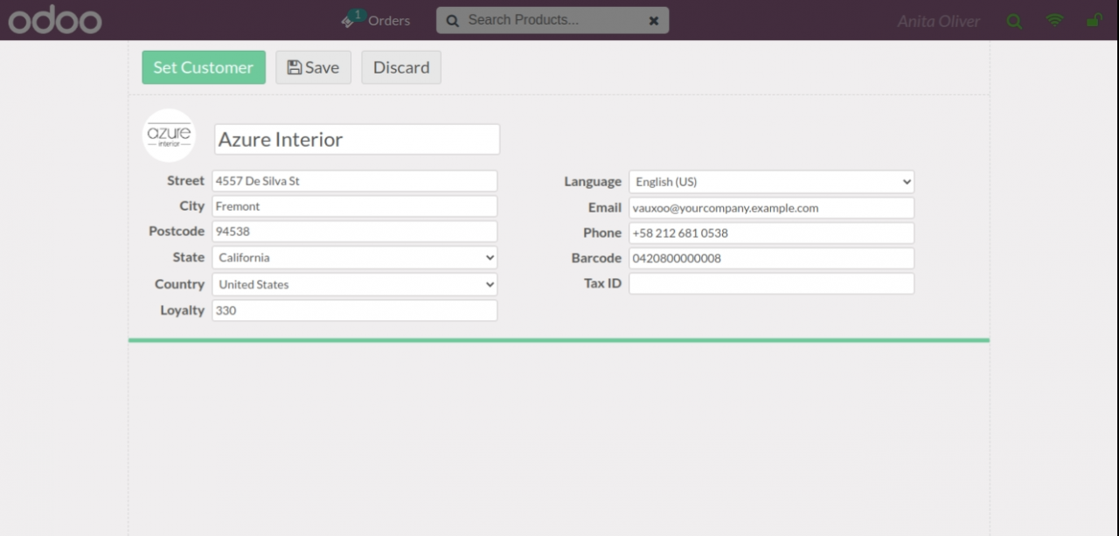Select the Tax ID input field

point(771,283)
